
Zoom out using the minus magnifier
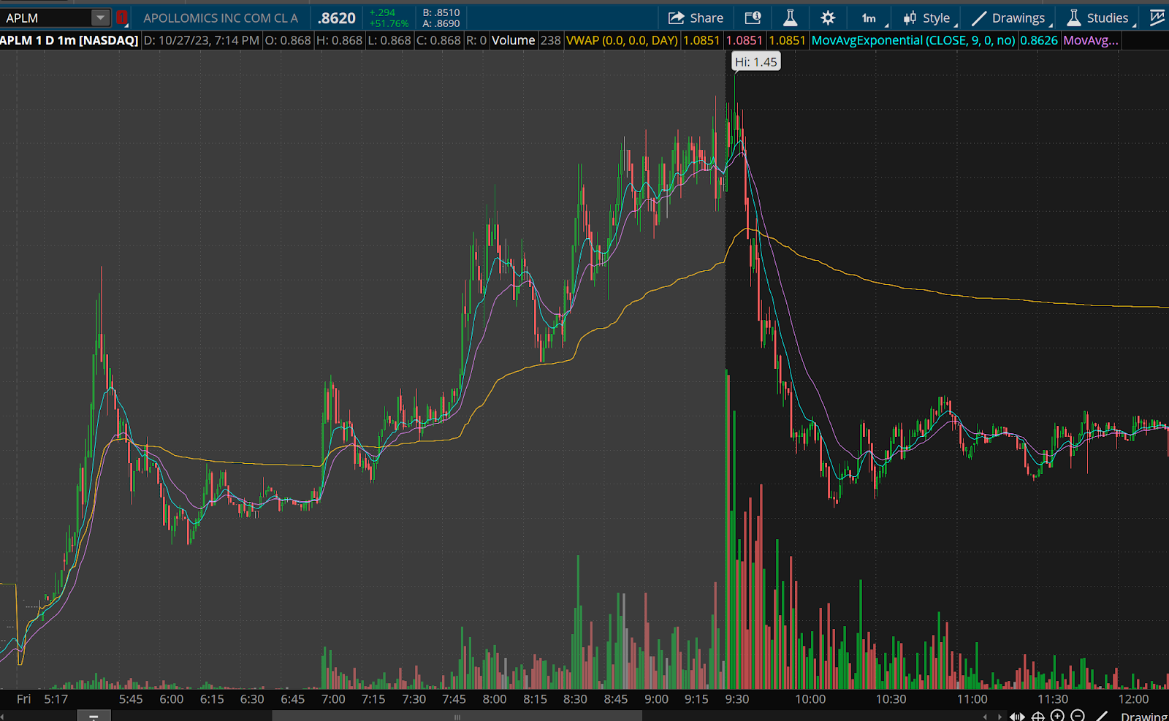point(1077,716)
